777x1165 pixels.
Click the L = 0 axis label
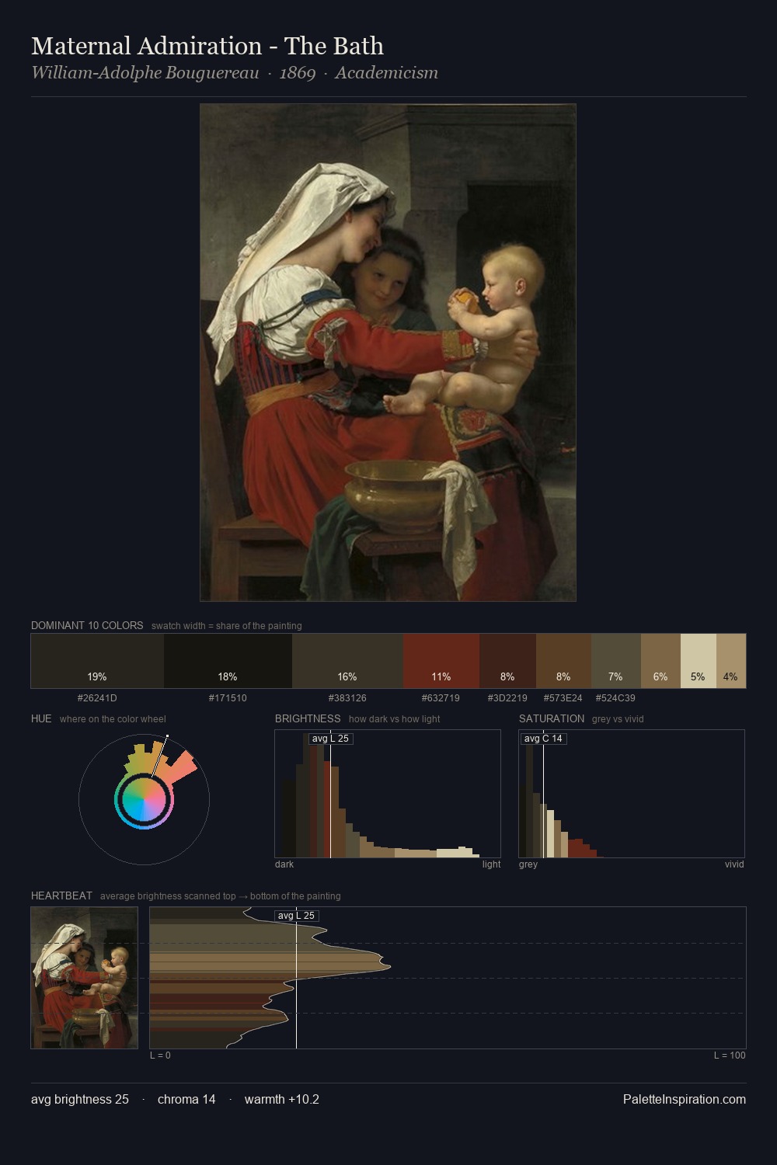pos(160,1055)
